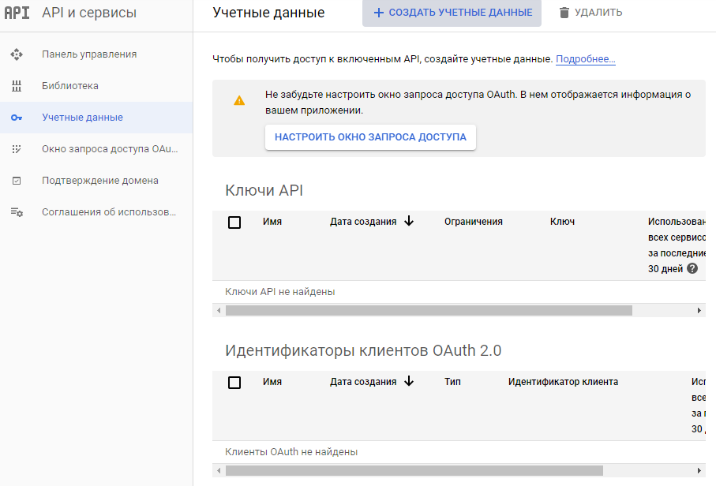716x486 pixels.
Task: Follow the Подробнее link
Action: tap(585, 59)
